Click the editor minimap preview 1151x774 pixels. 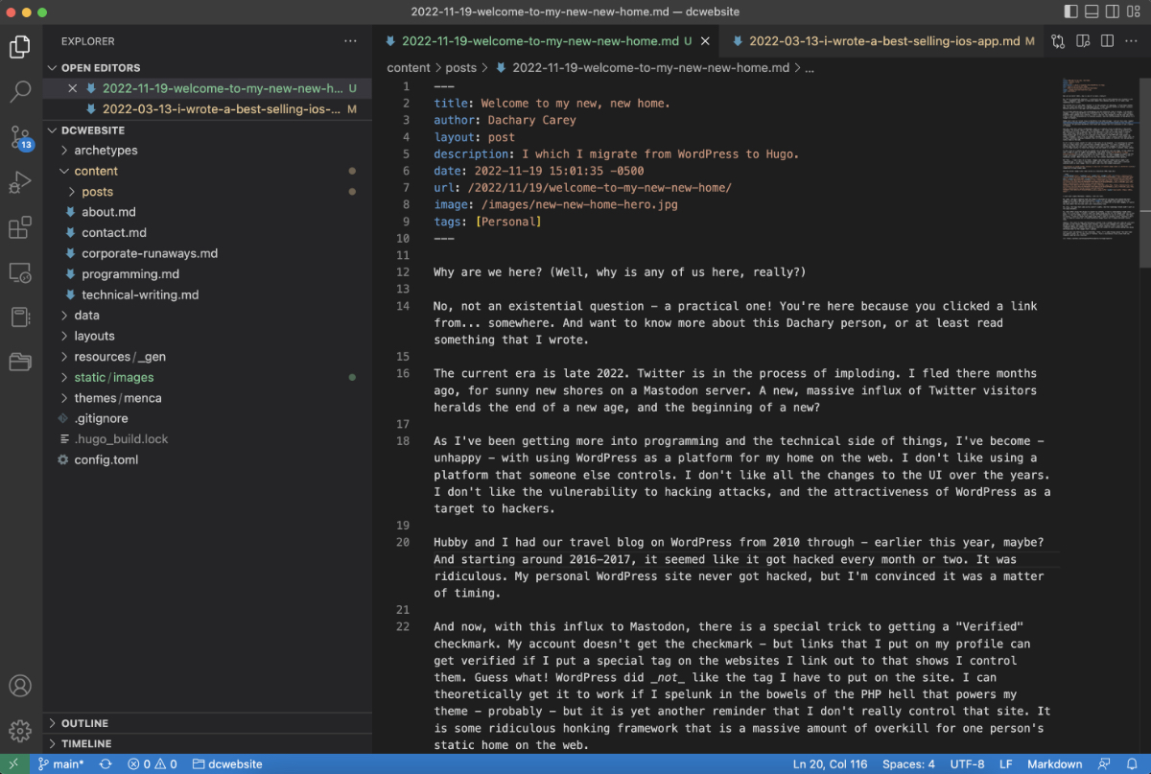[1098, 159]
